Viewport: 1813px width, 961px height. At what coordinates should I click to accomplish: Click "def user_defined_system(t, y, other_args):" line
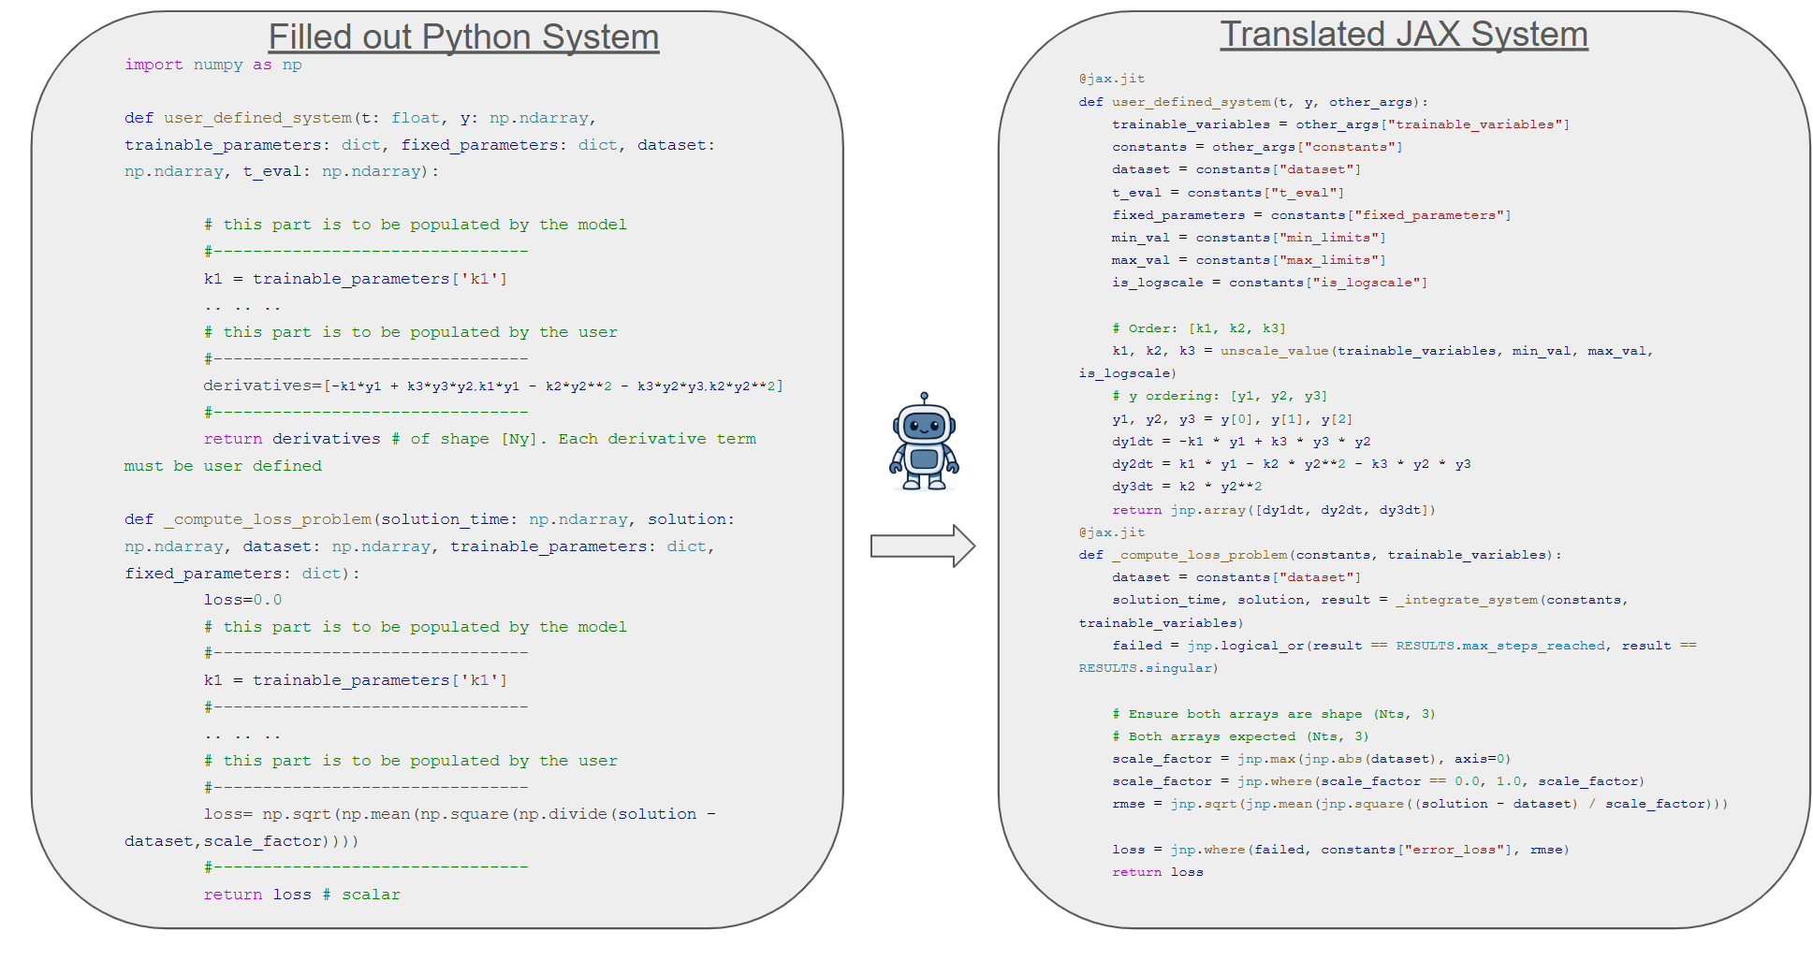click(1253, 102)
